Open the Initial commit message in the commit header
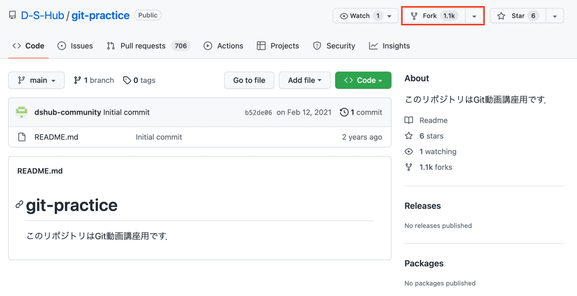This screenshot has width=577, height=296. click(126, 112)
